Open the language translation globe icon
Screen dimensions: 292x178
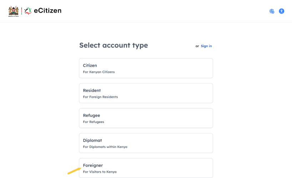(272, 11)
